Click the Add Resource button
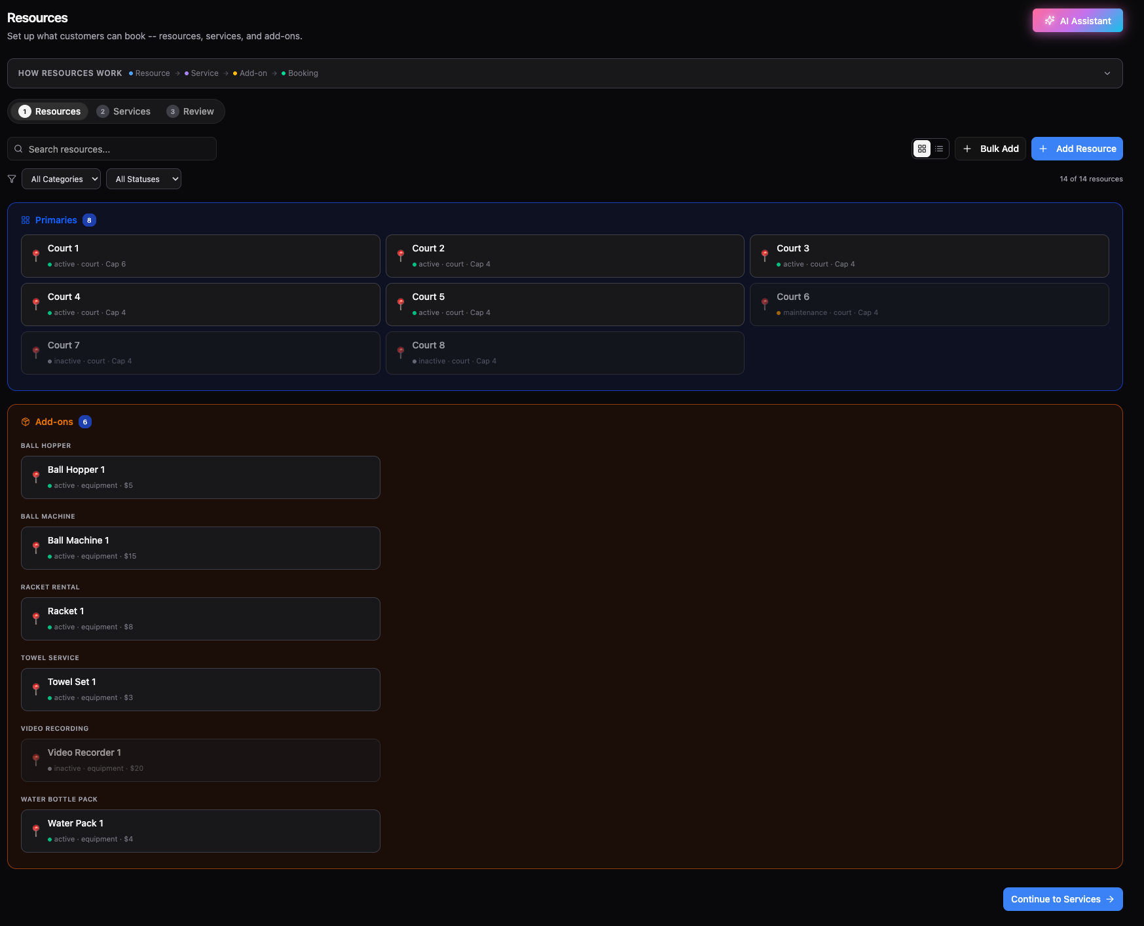Image resolution: width=1144 pixels, height=926 pixels. click(x=1077, y=149)
